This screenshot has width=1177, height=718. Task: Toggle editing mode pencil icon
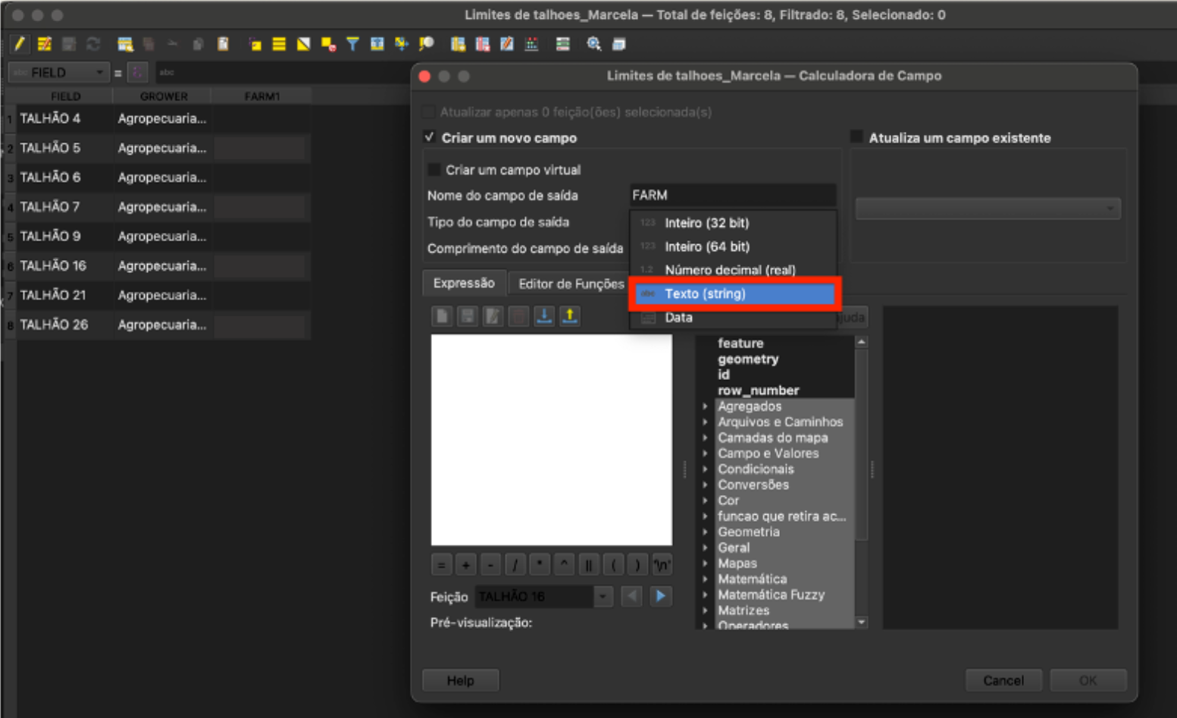19,44
